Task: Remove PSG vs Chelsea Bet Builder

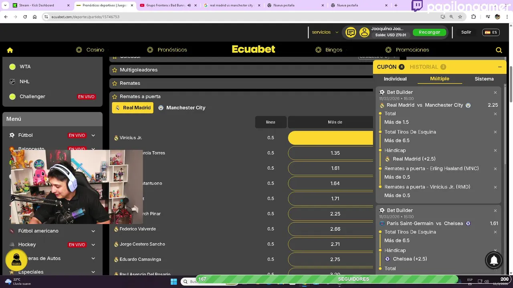Action: click(495, 210)
